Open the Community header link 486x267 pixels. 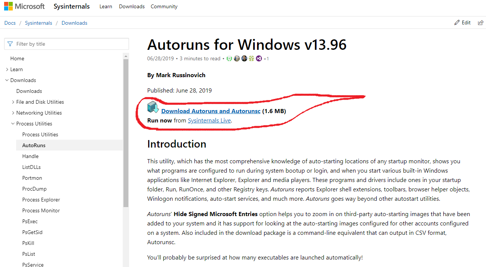coord(164,6)
